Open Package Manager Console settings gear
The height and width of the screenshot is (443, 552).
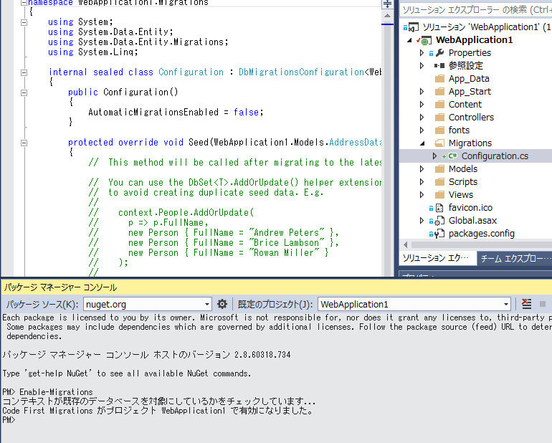tap(222, 304)
